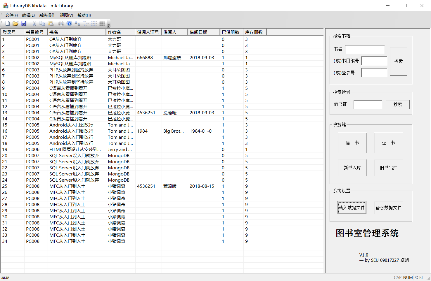The image size is (431, 281).
Task: Switch the list to large icons view
Action: [77, 23]
